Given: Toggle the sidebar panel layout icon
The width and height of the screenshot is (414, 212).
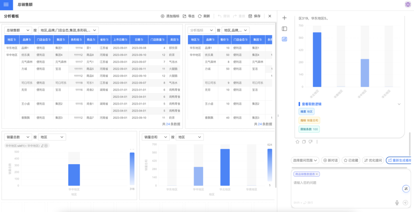Looking at the screenshot, I should click(x=284, y=28).
